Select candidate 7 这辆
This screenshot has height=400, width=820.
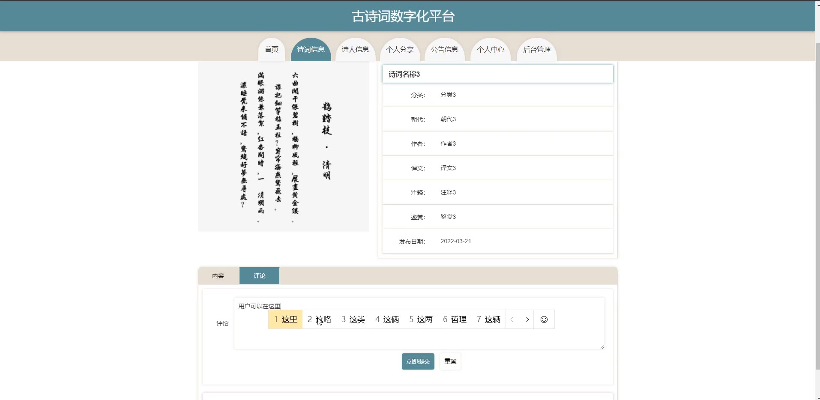tap(488, 319)
